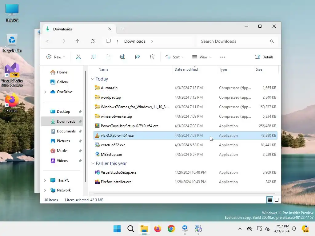
Task: Go back with the left arrow button
Action: [48, 41]
